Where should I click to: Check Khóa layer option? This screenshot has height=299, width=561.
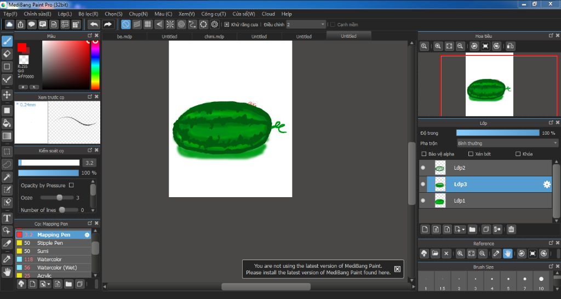(x=518, y=154)
